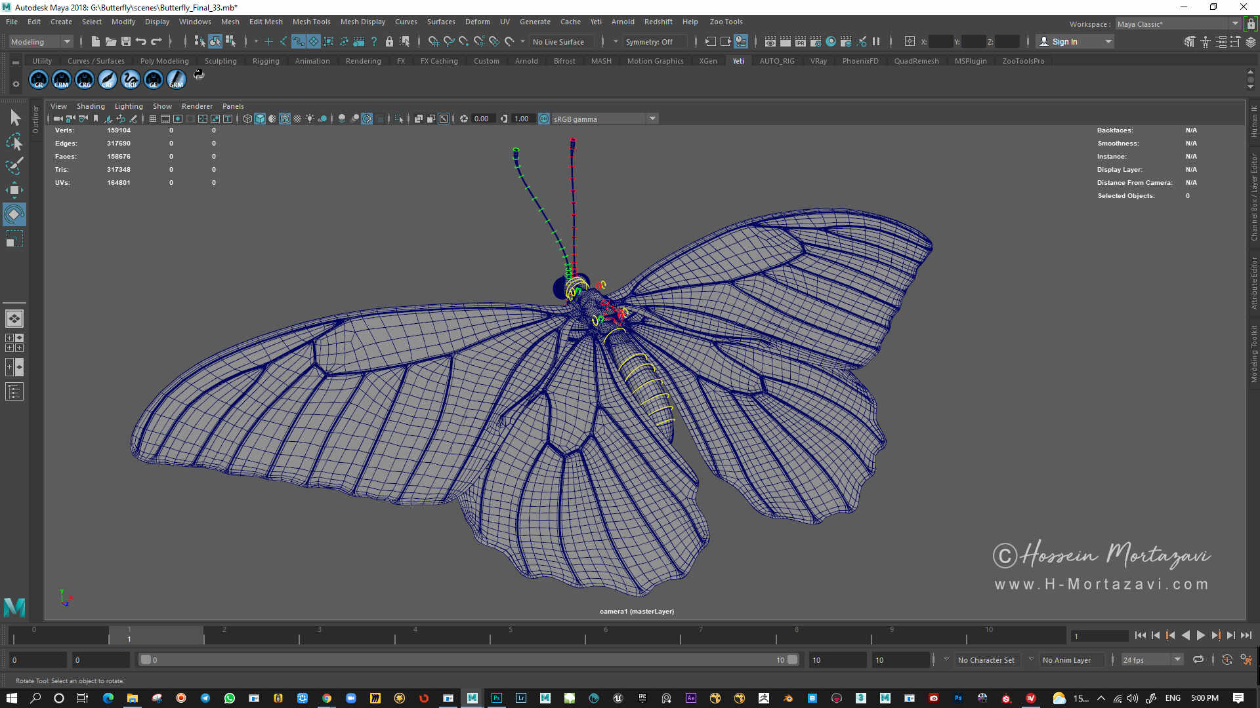Open the Zoo Tools menu

pos(726,22)
